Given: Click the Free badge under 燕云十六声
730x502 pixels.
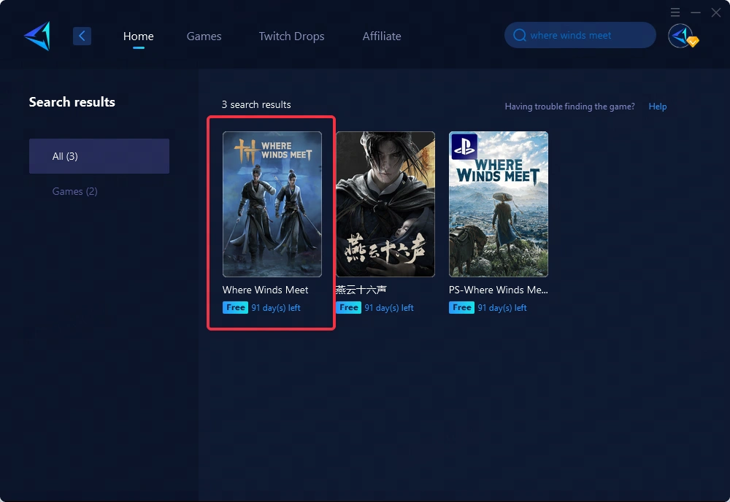Looking at the screenshot, I should 349,308.
